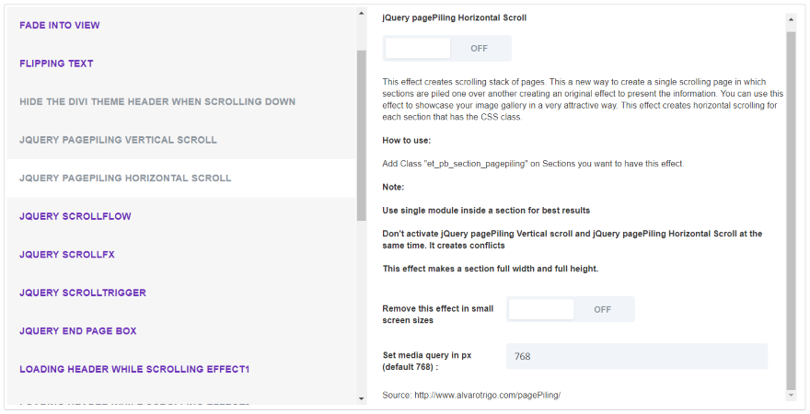Select jQuery End Page Box item

pos(79,330)
